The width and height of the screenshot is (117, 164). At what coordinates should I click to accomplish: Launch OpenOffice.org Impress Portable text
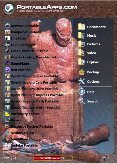tap(37, 95)
